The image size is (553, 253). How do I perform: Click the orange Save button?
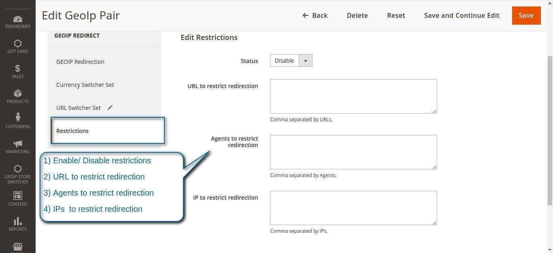(526, 15)
